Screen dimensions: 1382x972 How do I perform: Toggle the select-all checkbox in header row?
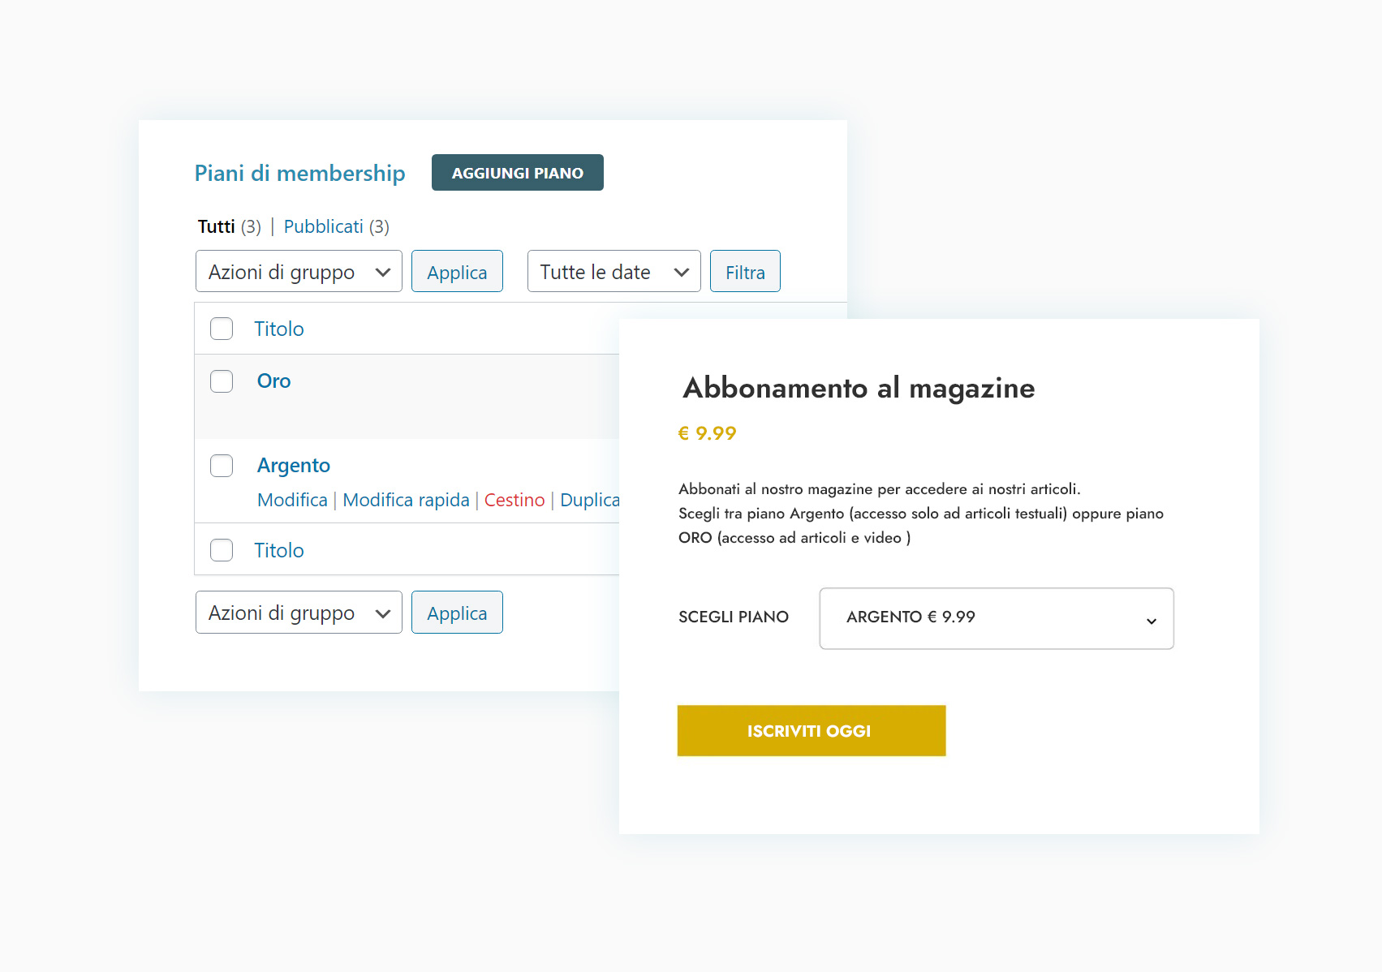[222, 329]
